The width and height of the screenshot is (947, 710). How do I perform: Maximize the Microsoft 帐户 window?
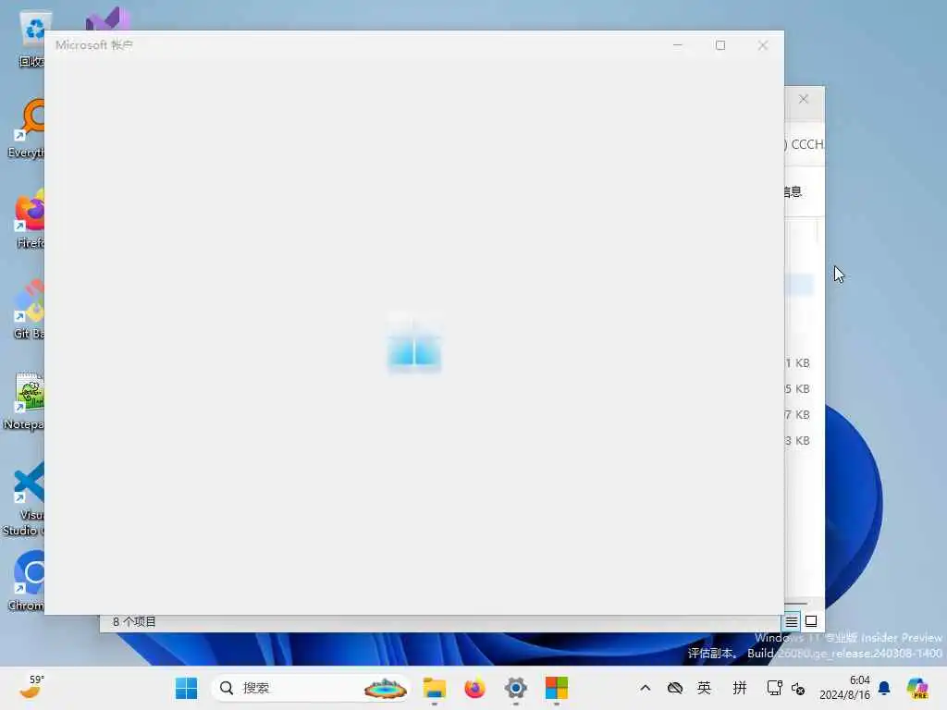coord(719,45)
